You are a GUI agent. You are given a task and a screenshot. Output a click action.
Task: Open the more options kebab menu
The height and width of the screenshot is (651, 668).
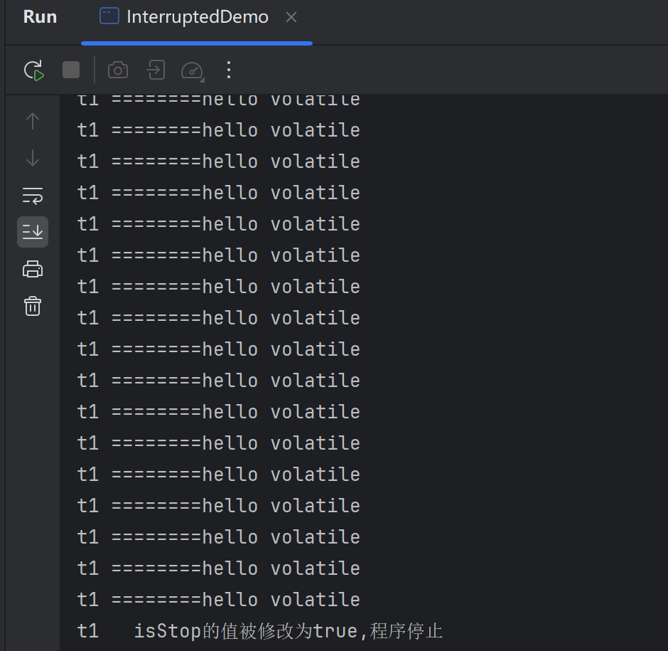229,70
